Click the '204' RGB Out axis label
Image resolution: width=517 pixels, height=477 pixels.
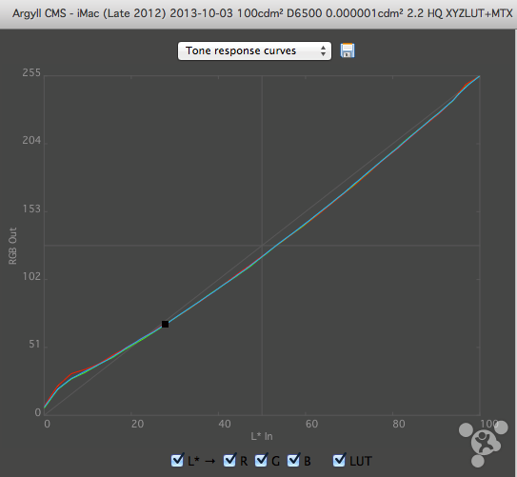pos(31,141)
